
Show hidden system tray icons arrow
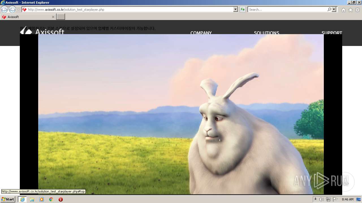[316, 199]
